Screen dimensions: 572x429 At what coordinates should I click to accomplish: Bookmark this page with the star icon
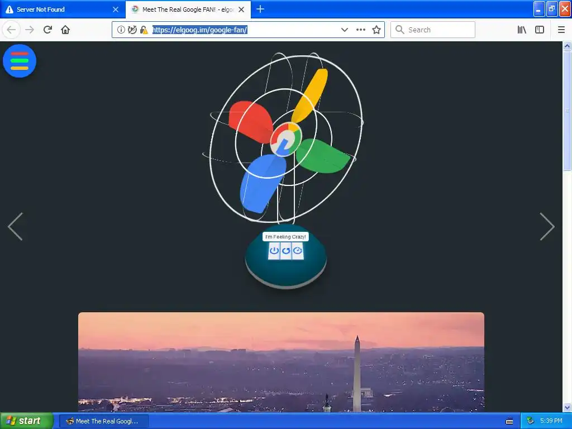pos(376,30)
